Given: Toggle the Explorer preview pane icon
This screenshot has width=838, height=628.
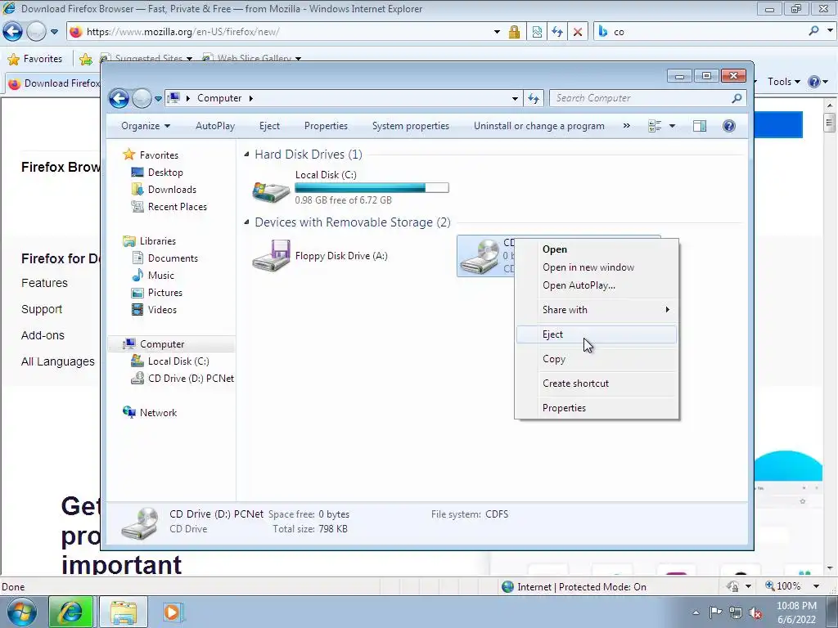Looking at the screenshot, I should pyautogui.click(x=700, y=126).
